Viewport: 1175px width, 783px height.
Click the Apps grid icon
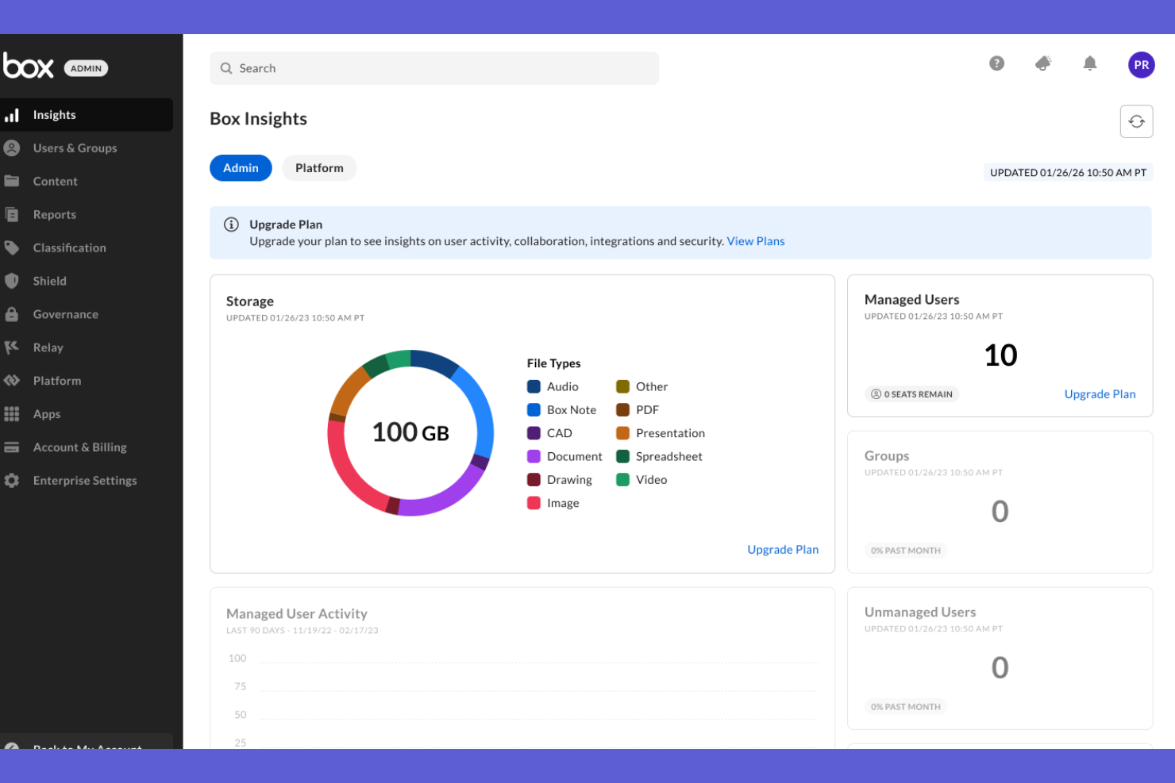(12, 414)
